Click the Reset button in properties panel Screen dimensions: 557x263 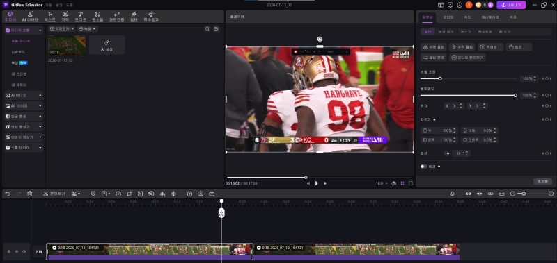pos(542,182)
